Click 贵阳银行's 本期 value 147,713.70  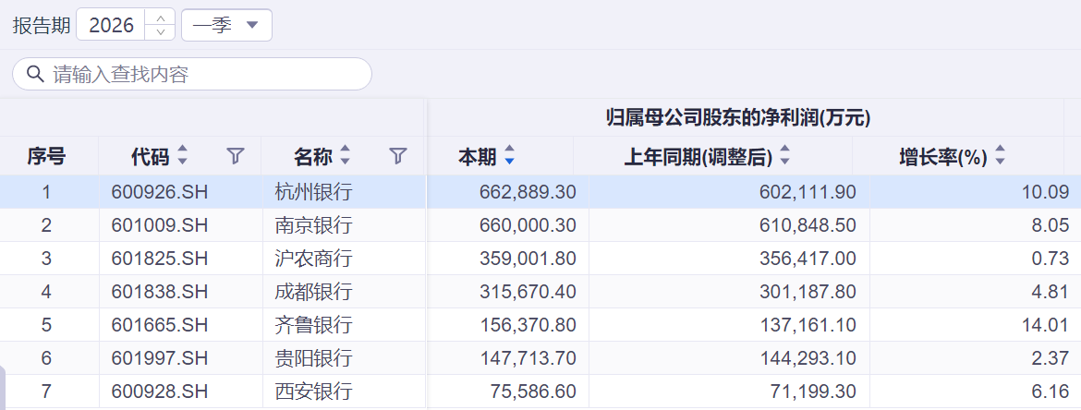pyautogui.click(x=528, y=358)
